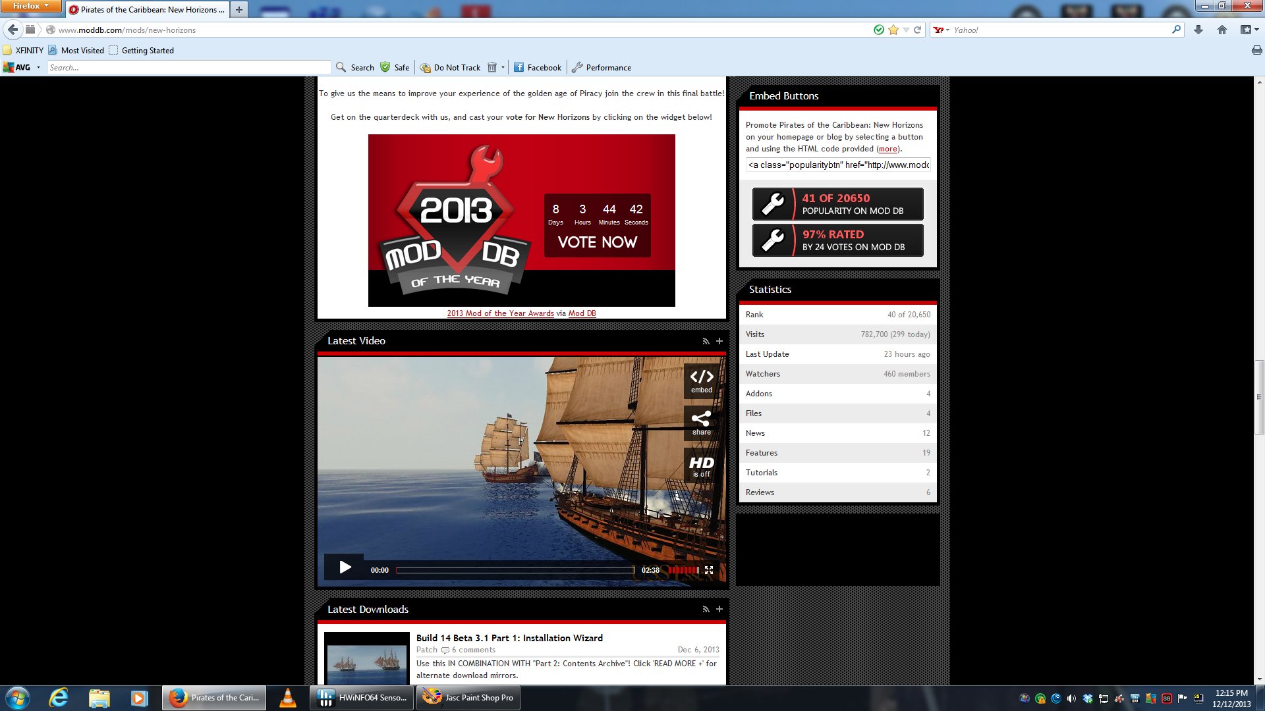Switch the video to fullscreen

click(x=709, y=570)
